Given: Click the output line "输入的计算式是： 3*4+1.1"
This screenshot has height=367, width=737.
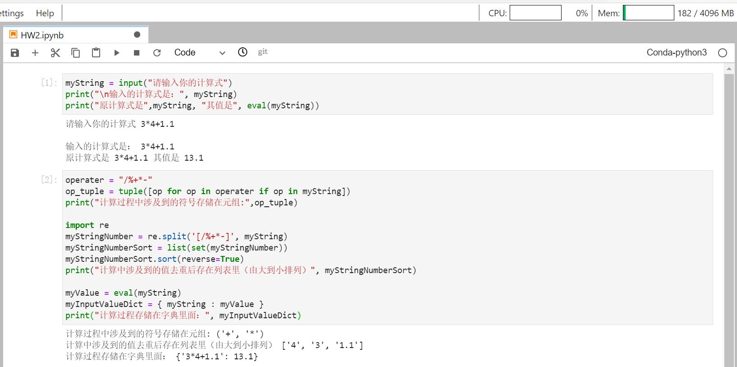Looking at the screenshot, I should pos(120,147).
